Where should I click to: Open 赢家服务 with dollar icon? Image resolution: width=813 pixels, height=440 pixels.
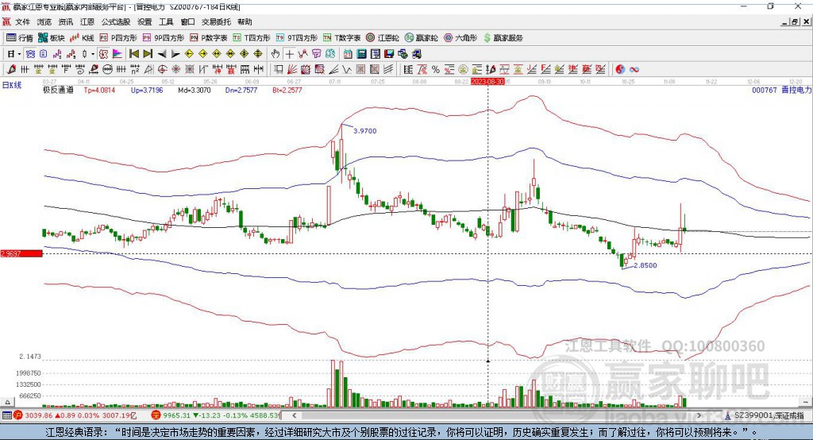pyautogui.click(x=503, y=38)
